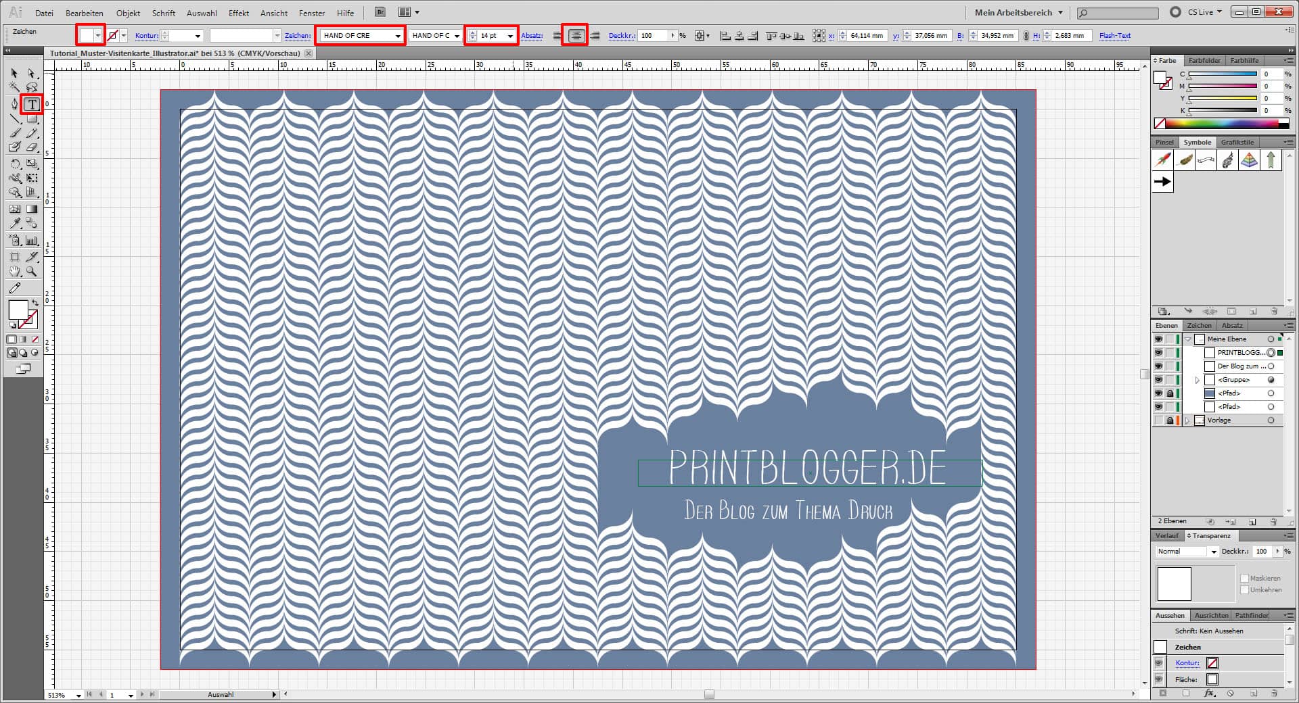Open the Fenster menu

[311, 13]
